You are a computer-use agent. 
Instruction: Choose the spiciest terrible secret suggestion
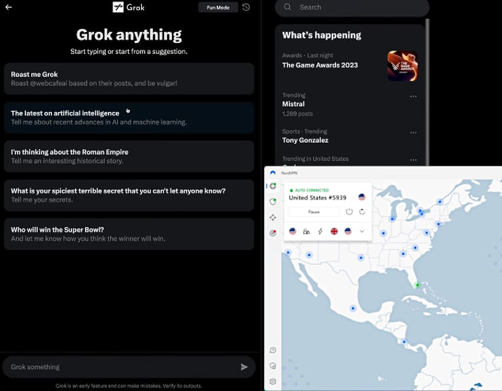coord(129,195)
